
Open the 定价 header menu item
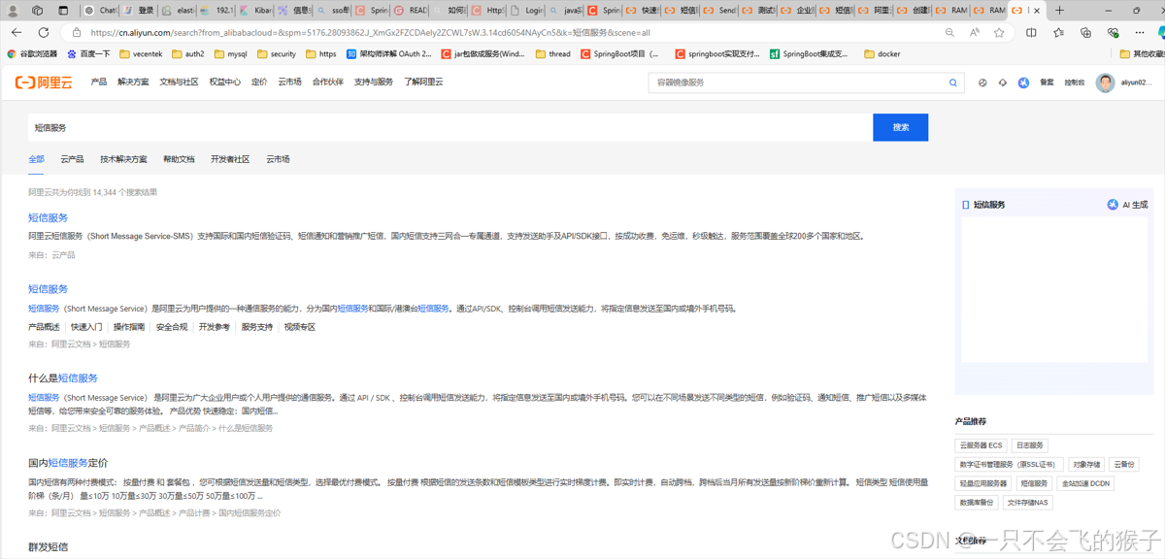click(x=259, y=82)
